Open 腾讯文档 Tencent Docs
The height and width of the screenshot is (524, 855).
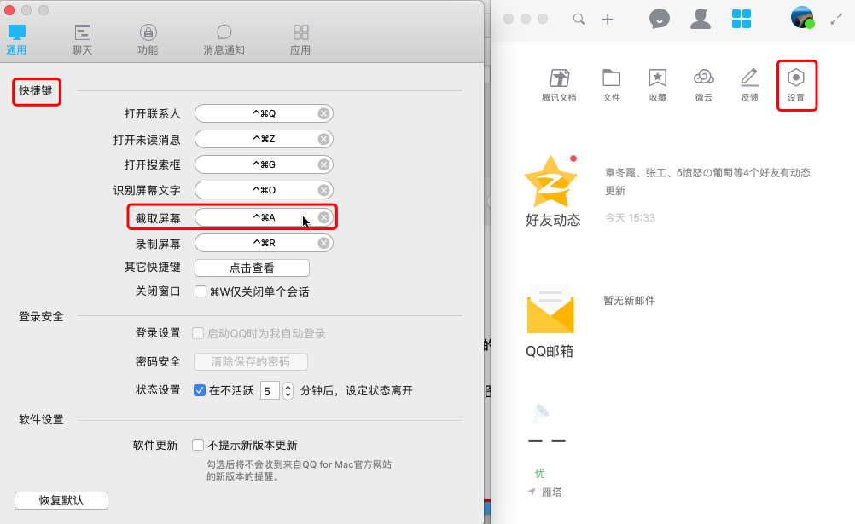559,85
